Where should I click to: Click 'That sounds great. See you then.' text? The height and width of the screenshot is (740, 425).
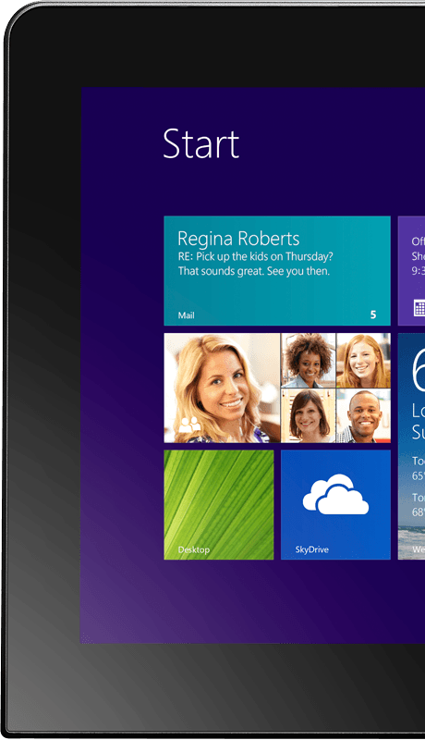click(254, 271)
